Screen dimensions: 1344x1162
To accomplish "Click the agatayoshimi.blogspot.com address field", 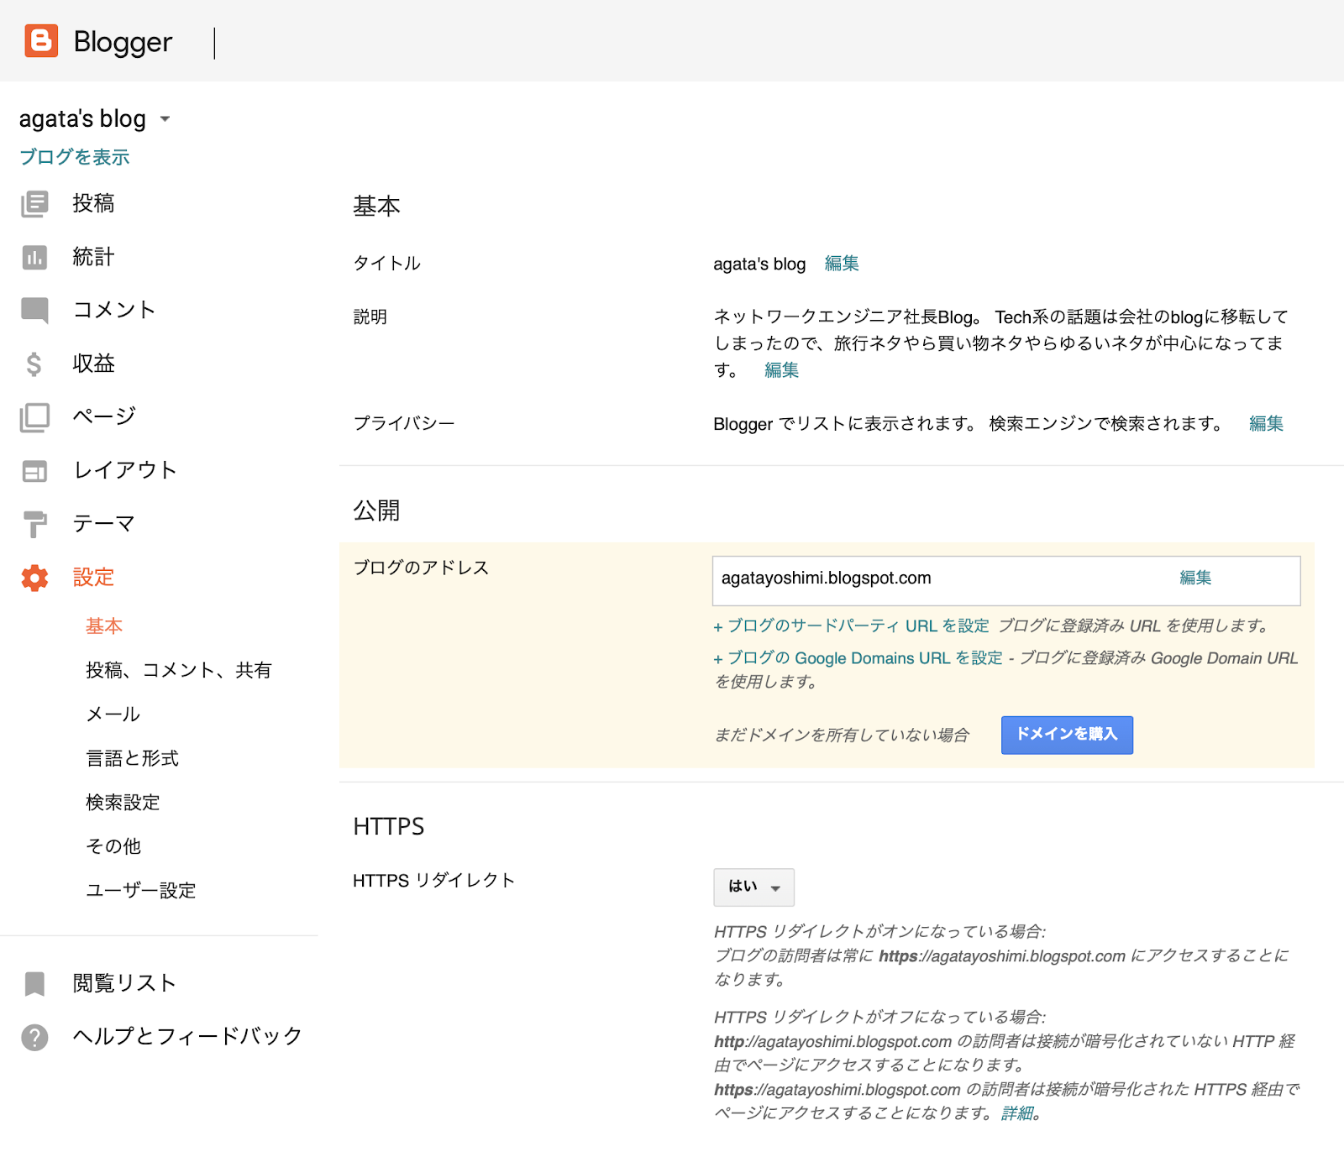I will 1006,580.
